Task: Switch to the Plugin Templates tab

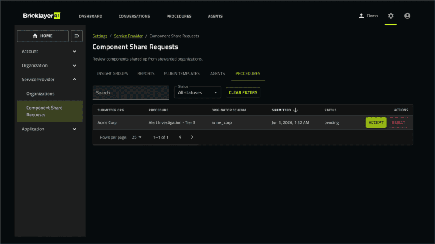Action: [x=182, y=74]
